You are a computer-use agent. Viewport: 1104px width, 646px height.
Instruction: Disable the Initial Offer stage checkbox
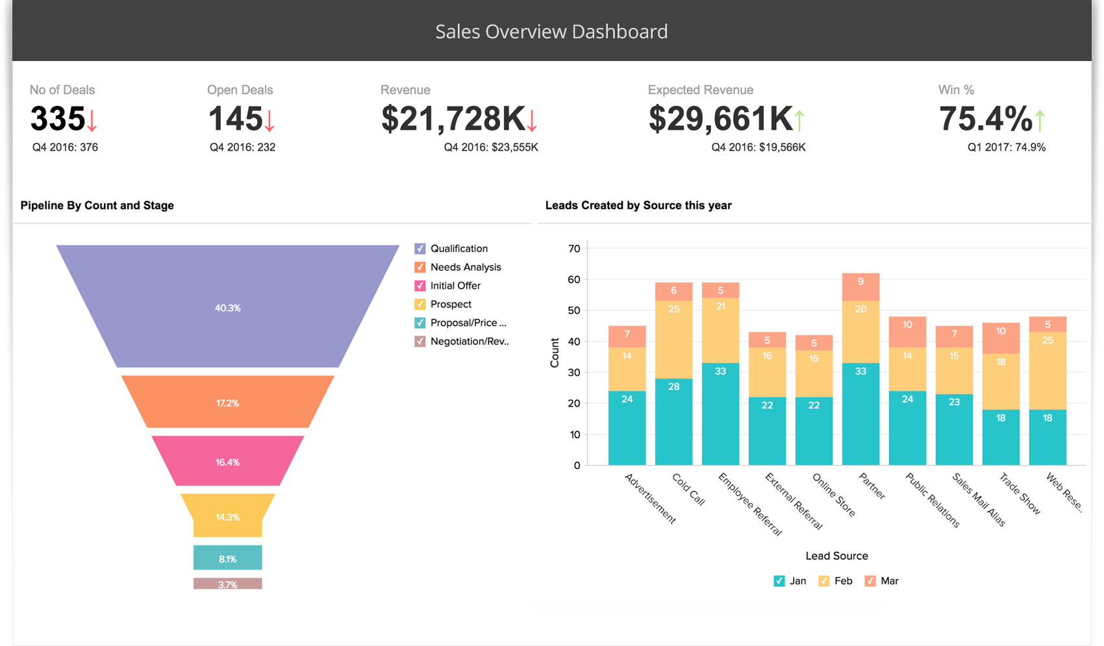(x=420, y=286)
